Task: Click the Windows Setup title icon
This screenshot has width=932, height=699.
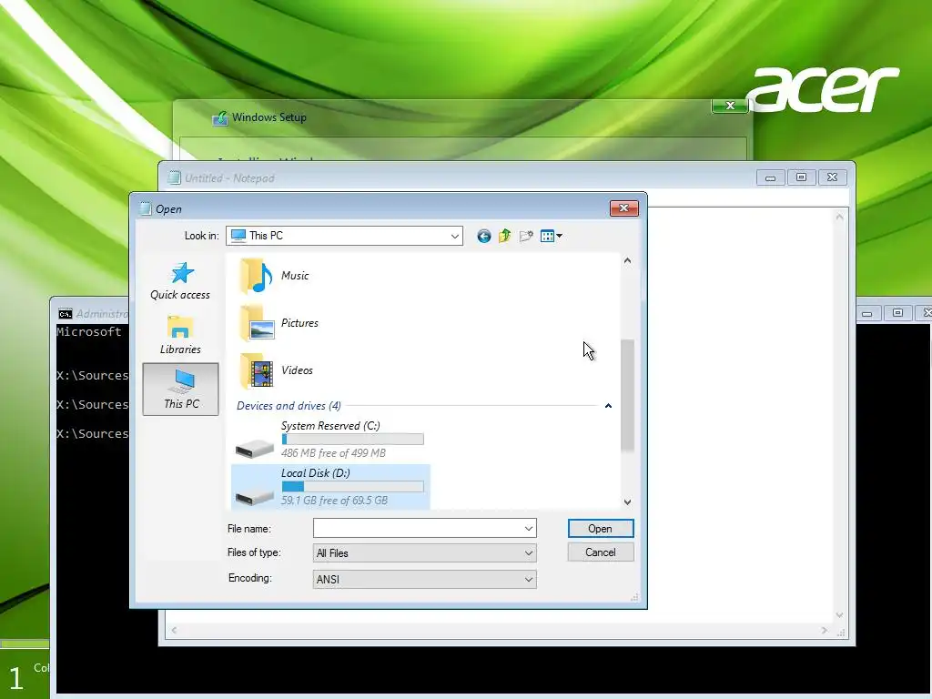Action: (220, 118)
